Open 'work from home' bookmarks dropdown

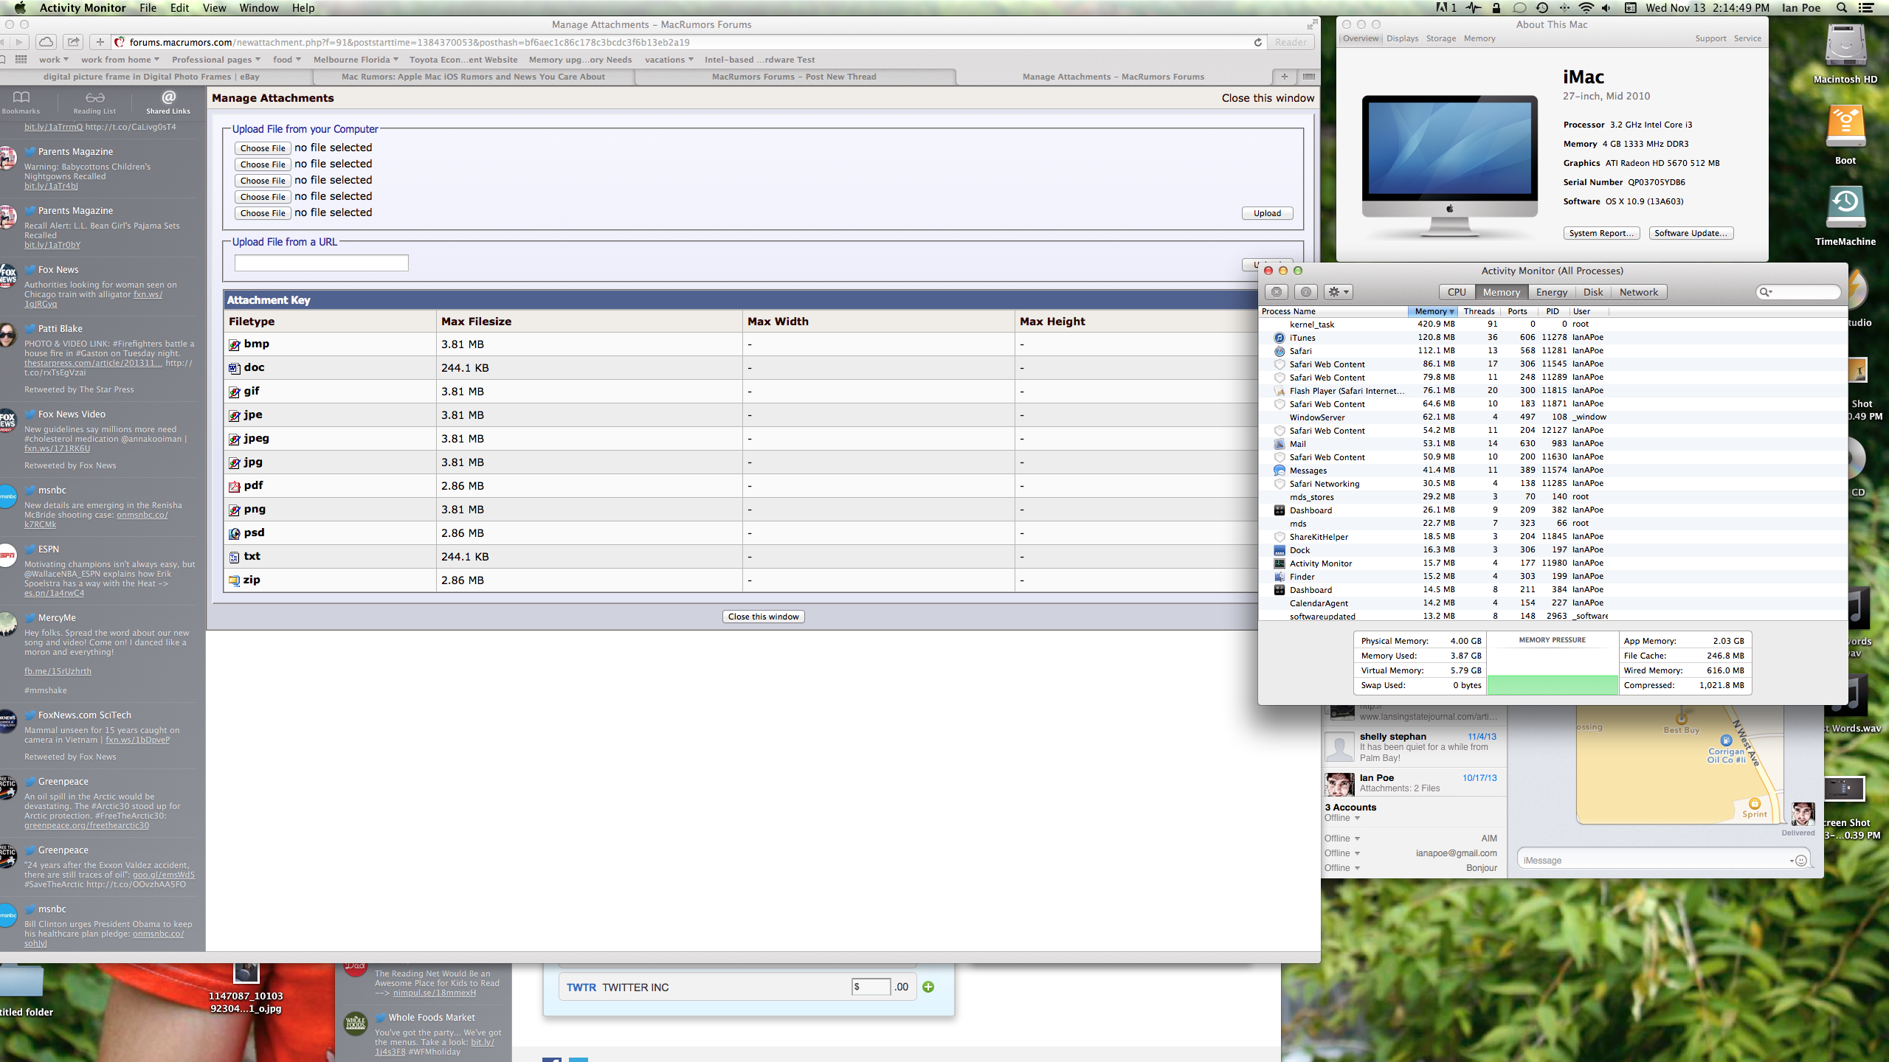coord(120,60)
